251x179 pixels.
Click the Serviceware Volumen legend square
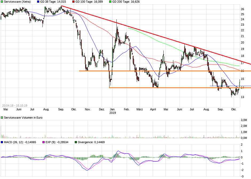click(2, 118)
